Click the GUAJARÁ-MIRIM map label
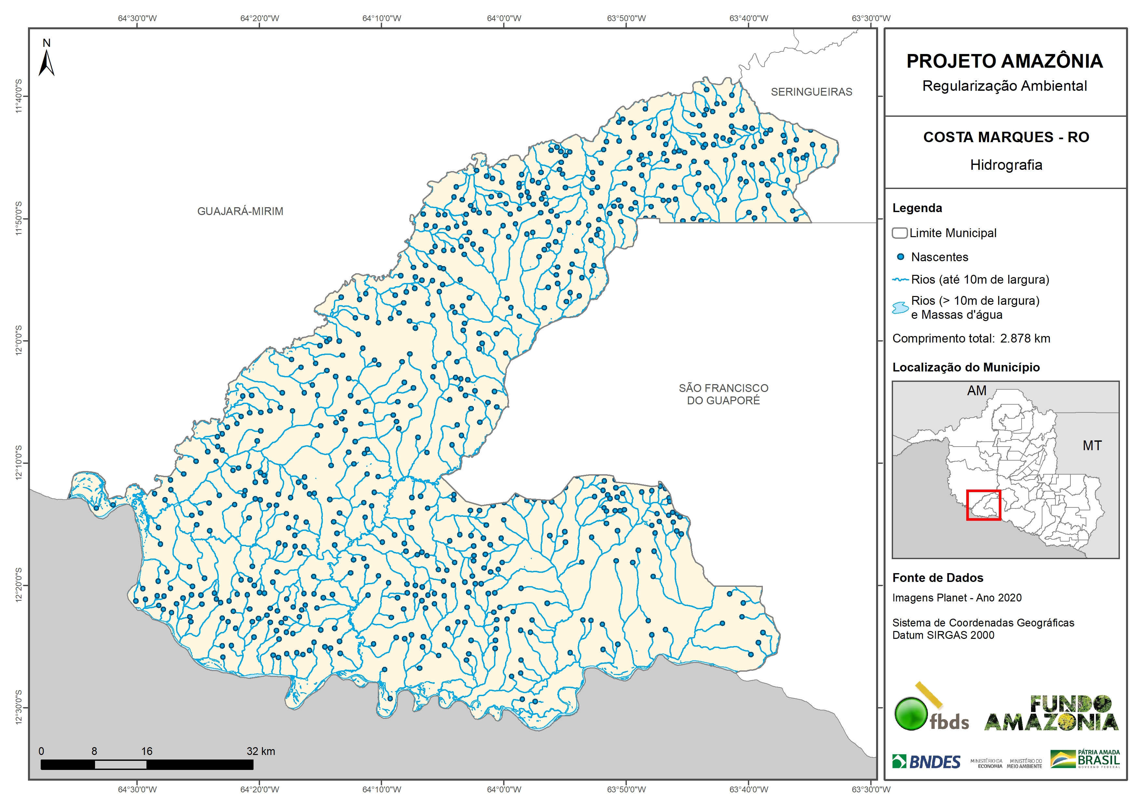This screenshot has height=807, width=1142. (240, 211)
